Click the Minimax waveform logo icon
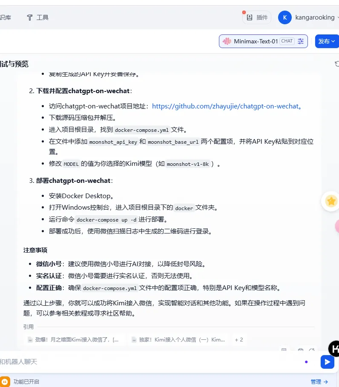The height and width of the screenshot is (387, 339). pos(227,41)
